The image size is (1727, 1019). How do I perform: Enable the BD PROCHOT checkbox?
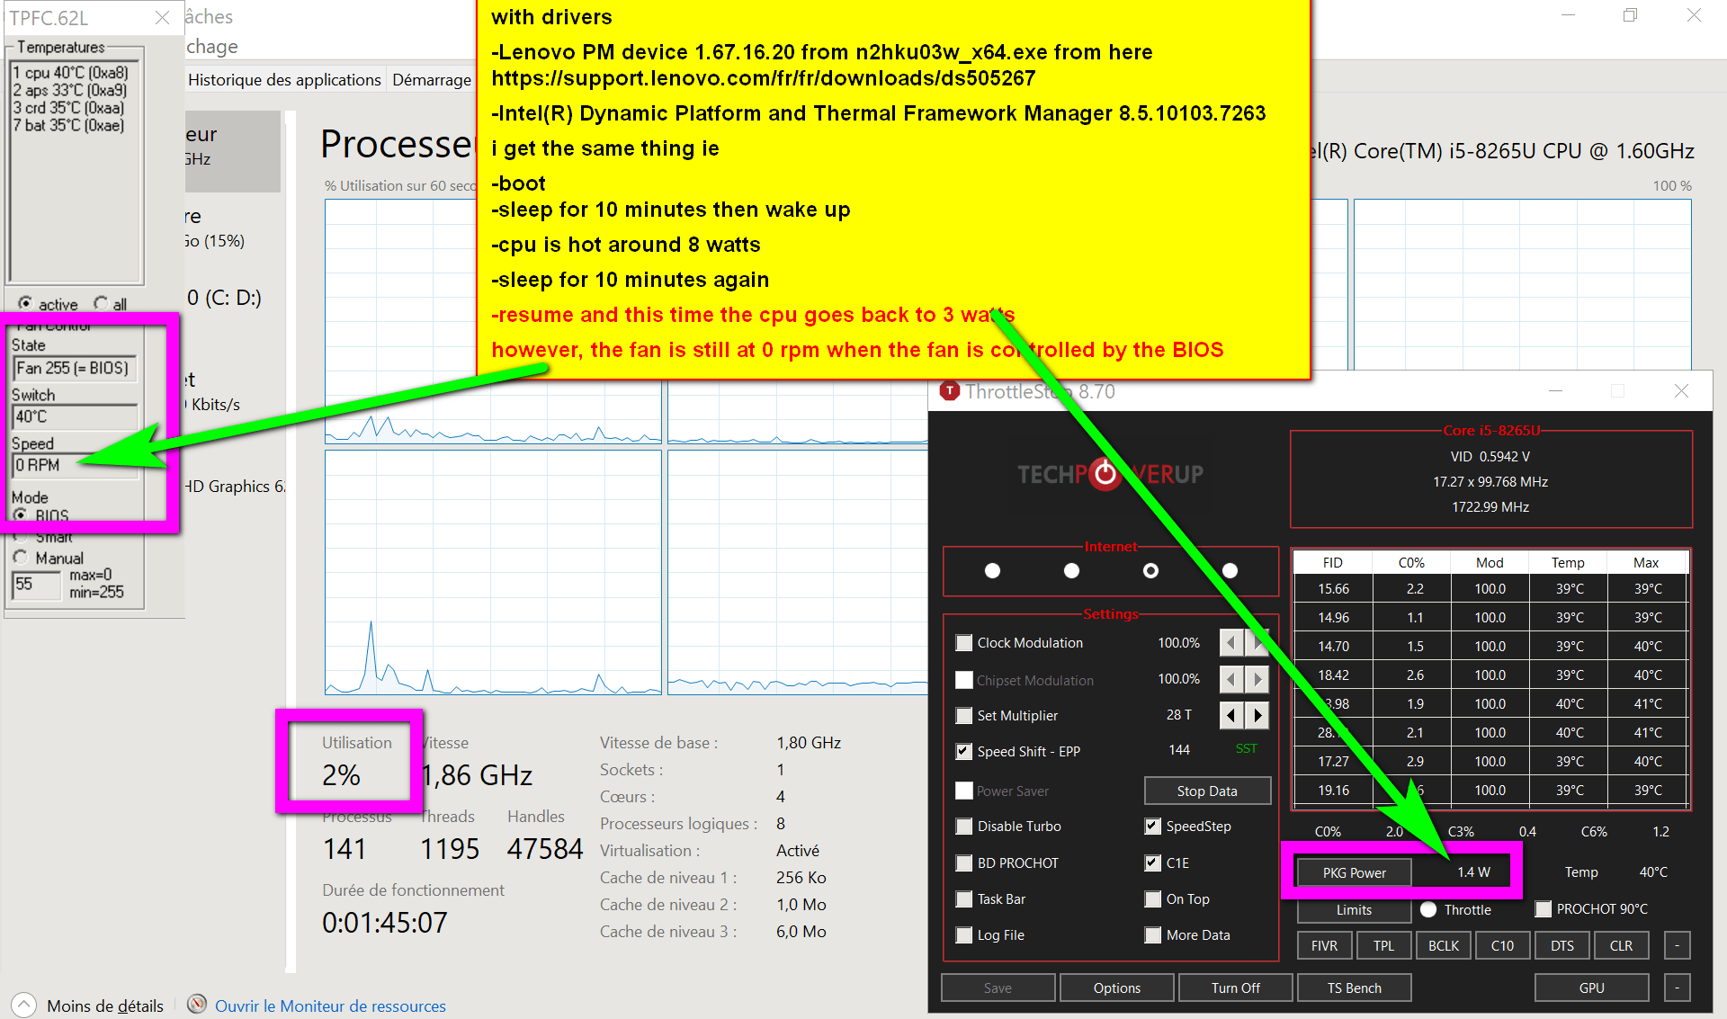964,863
